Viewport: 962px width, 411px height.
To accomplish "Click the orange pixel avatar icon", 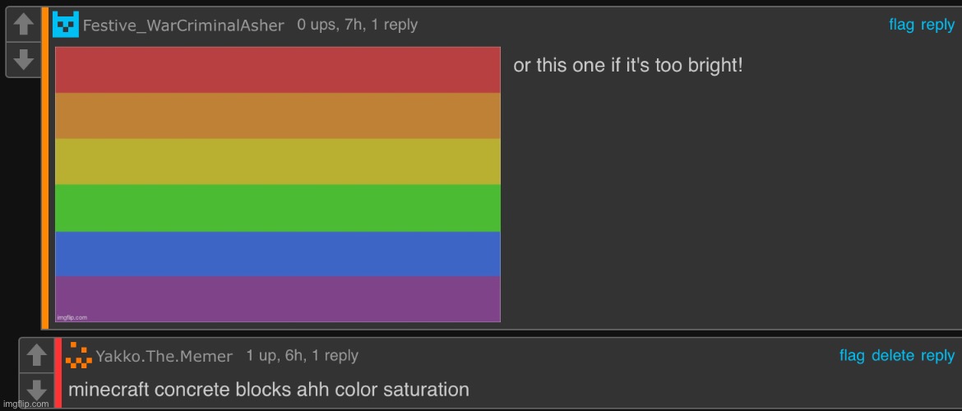I will pyautogui.click(x=78, y=356).
